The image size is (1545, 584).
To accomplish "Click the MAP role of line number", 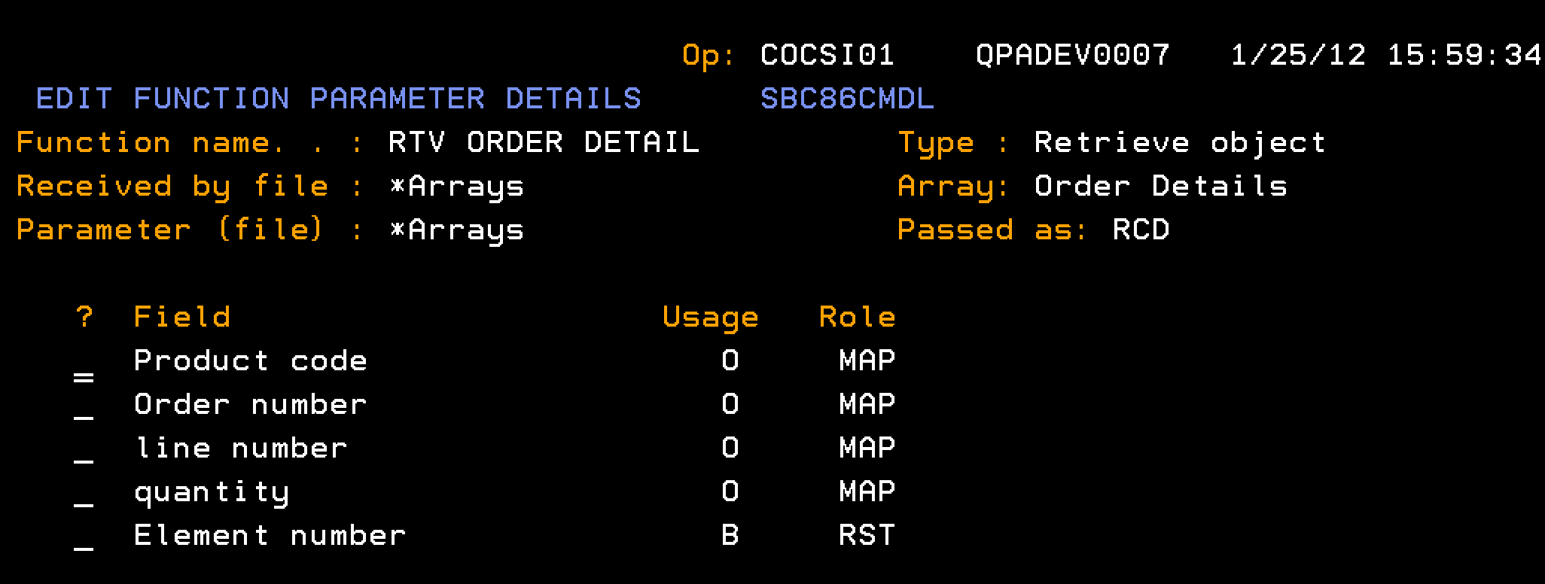I will [867, 449].
